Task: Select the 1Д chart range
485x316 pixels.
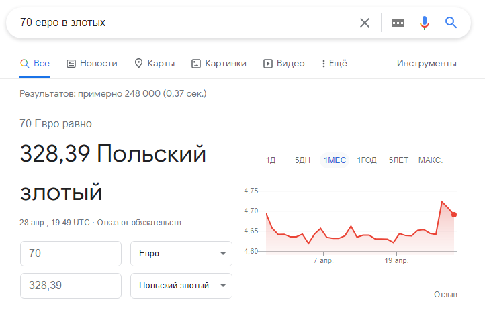Action: coord(271,160)
